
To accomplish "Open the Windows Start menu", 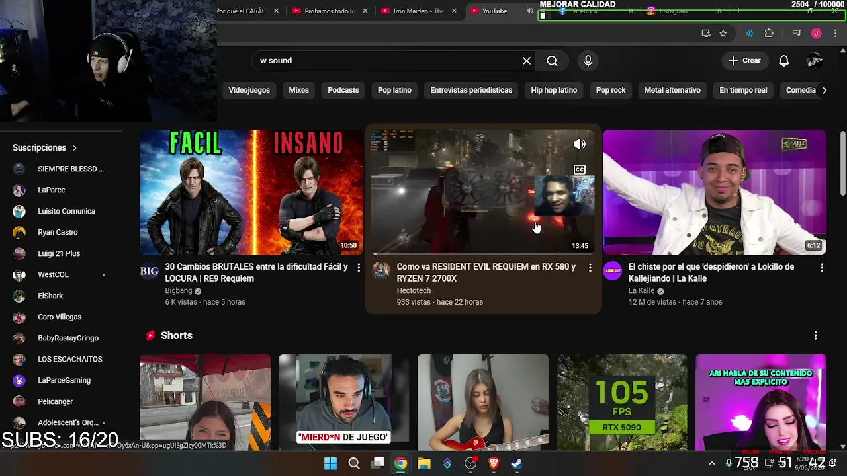I will [330, 463].
